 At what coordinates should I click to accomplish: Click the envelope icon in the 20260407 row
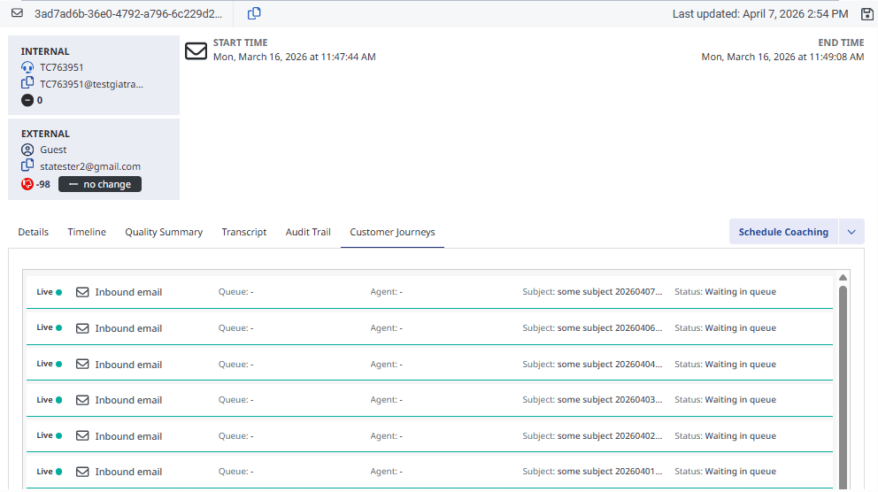coord(82,292)
